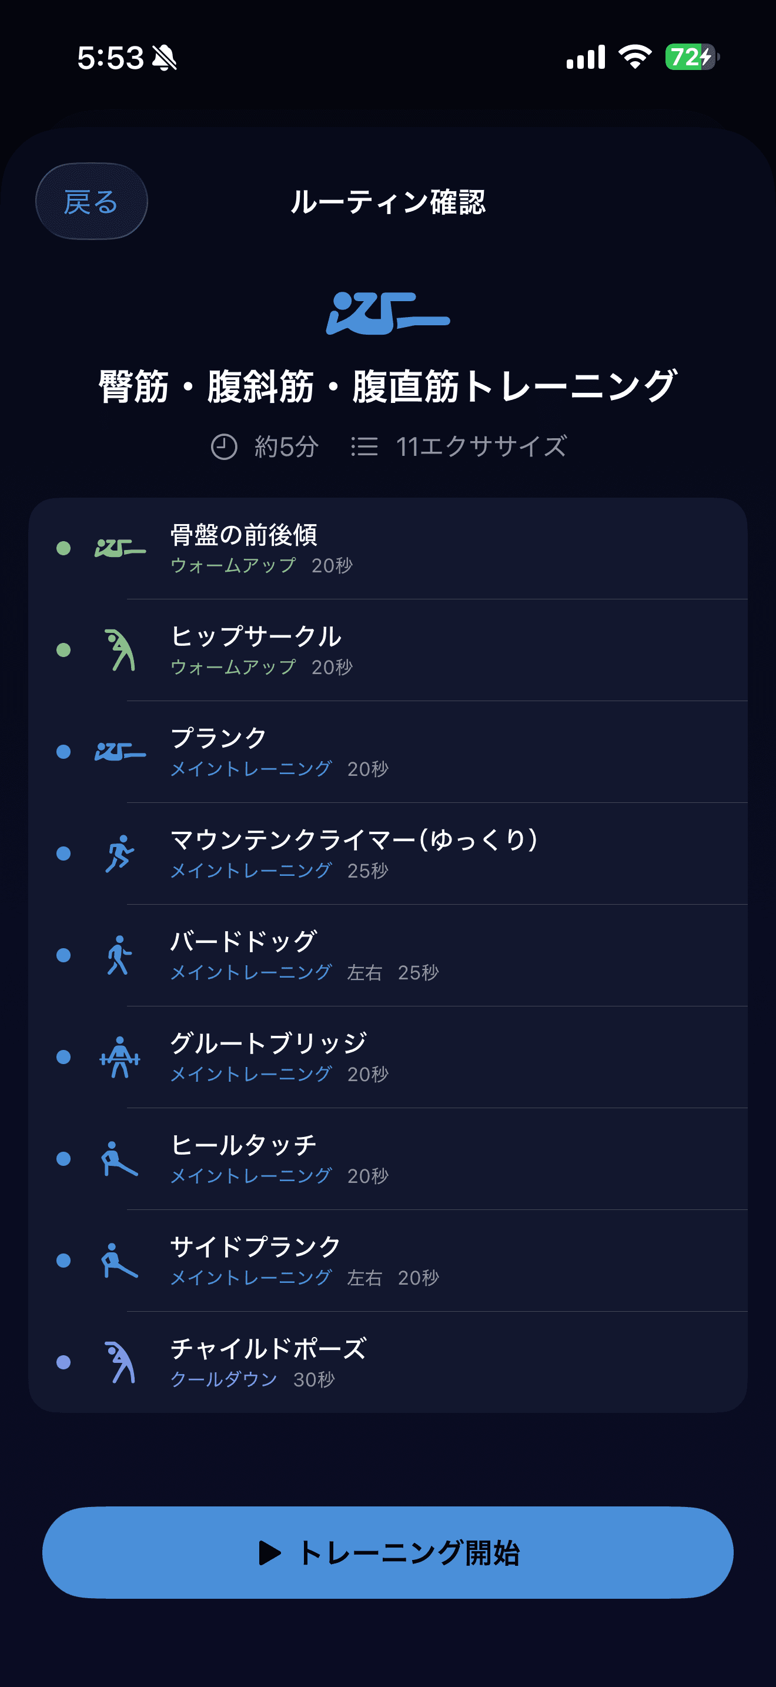Tap the list icon beside 11エクササイズ

(x=364, y=446)
